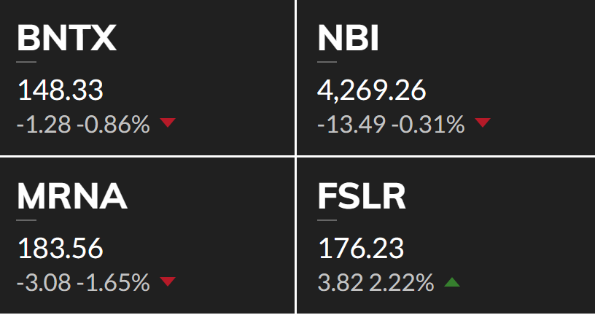Viewport: 595px width, 315px height.
Task: Click the green up arrow for FSLR
Action: coord(451,281)
